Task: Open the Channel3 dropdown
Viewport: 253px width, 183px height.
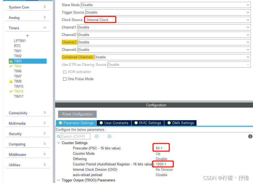Action: pyautogui.click(x=164, y=42)
